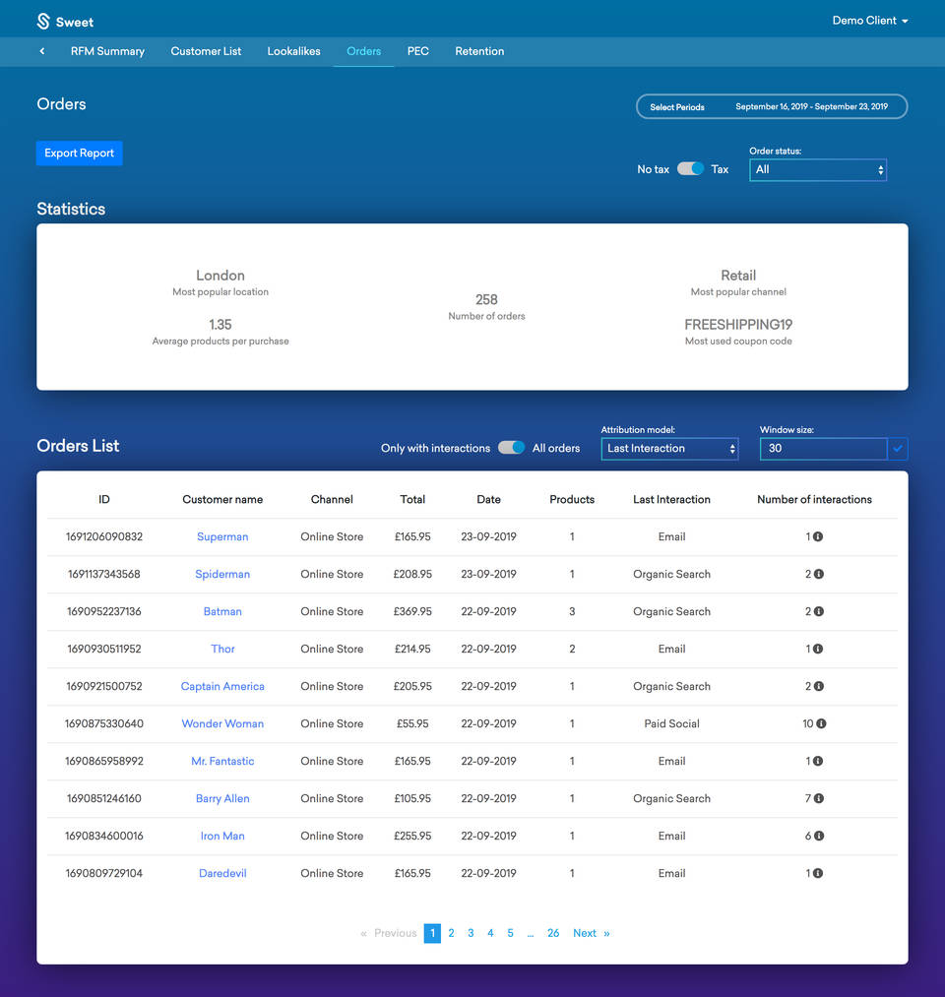Go to pagination page 4
Image resolution: width=945 pixels, height=997 pixels.
tap(490, 933)
